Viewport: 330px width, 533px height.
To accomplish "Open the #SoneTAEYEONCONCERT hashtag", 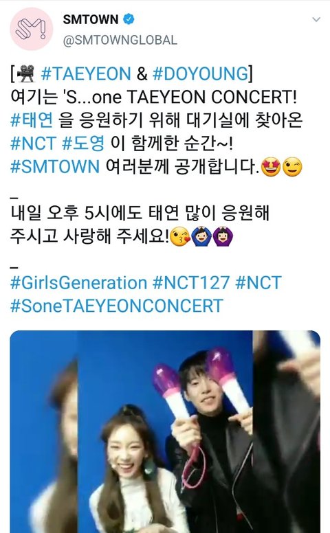I will tap(117, 306).
